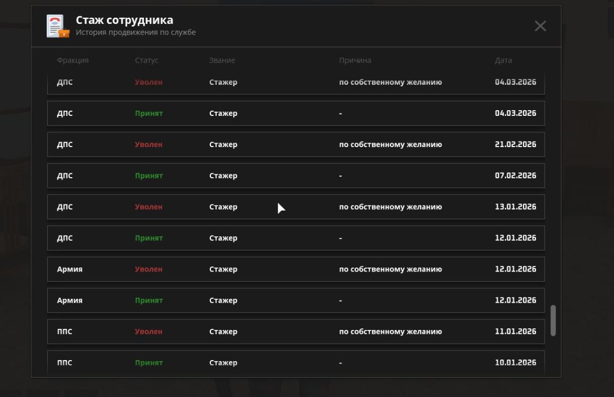
Task: Select the Армия row with Принят status
Action: tap(296, 300)
